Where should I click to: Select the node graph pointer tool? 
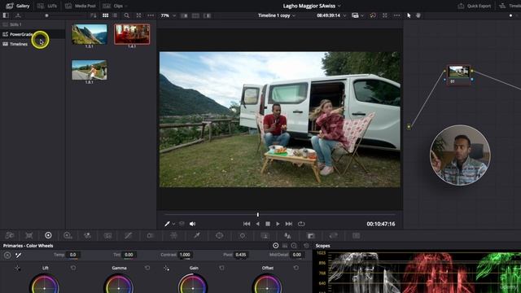pos(409,15)
